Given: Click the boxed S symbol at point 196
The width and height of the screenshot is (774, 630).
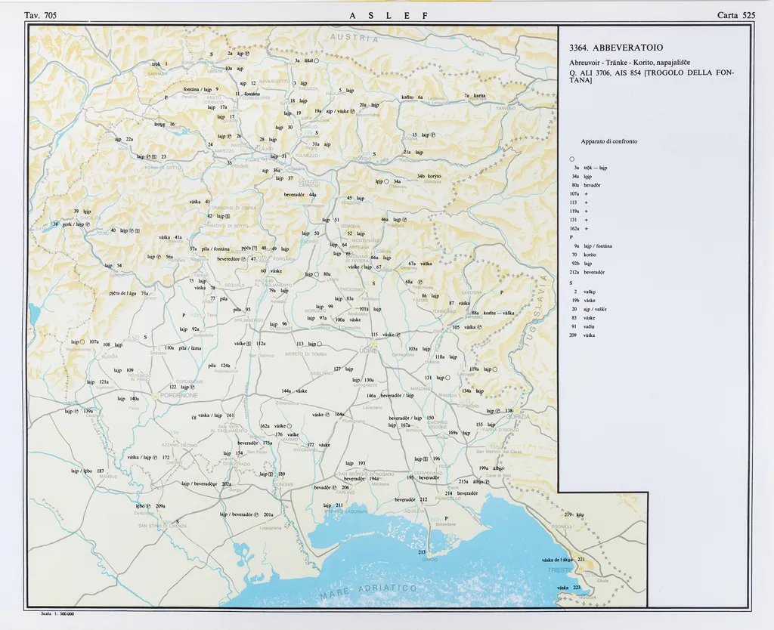Looking at the screenshot, I should pyautogui.click(x=426, y=459).
